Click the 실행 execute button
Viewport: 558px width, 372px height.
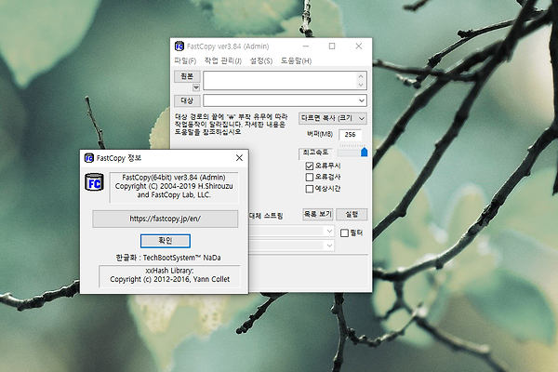[x=352, y=214]
